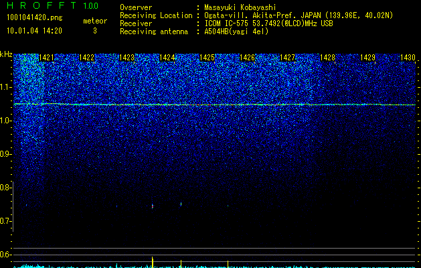This screenshot has height=268, width=421.
Task: Click the Receiving antenna field label
Action: 154,31
